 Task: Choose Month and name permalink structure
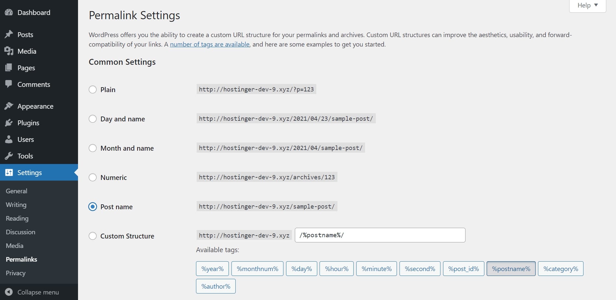93,148
